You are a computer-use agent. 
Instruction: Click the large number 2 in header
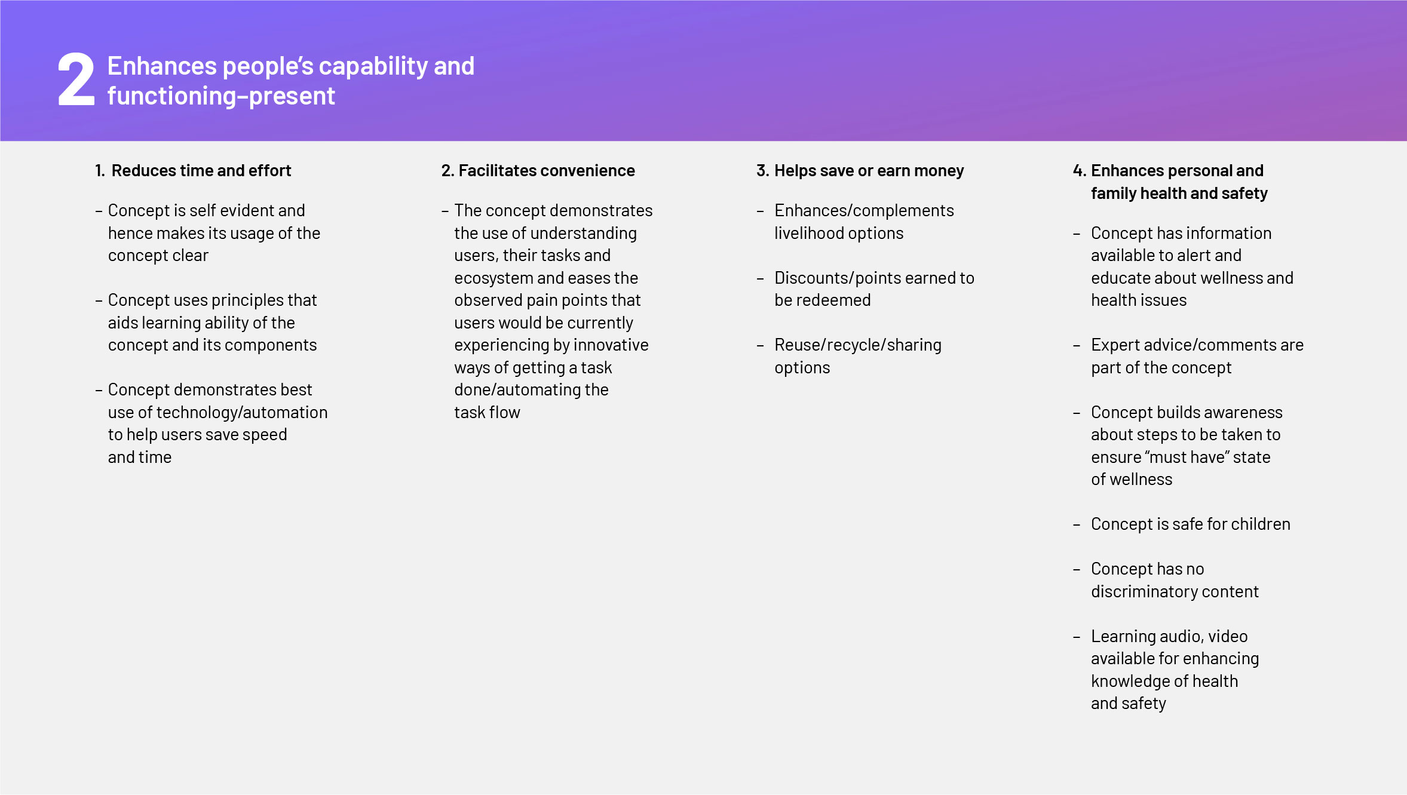(76, 79)
